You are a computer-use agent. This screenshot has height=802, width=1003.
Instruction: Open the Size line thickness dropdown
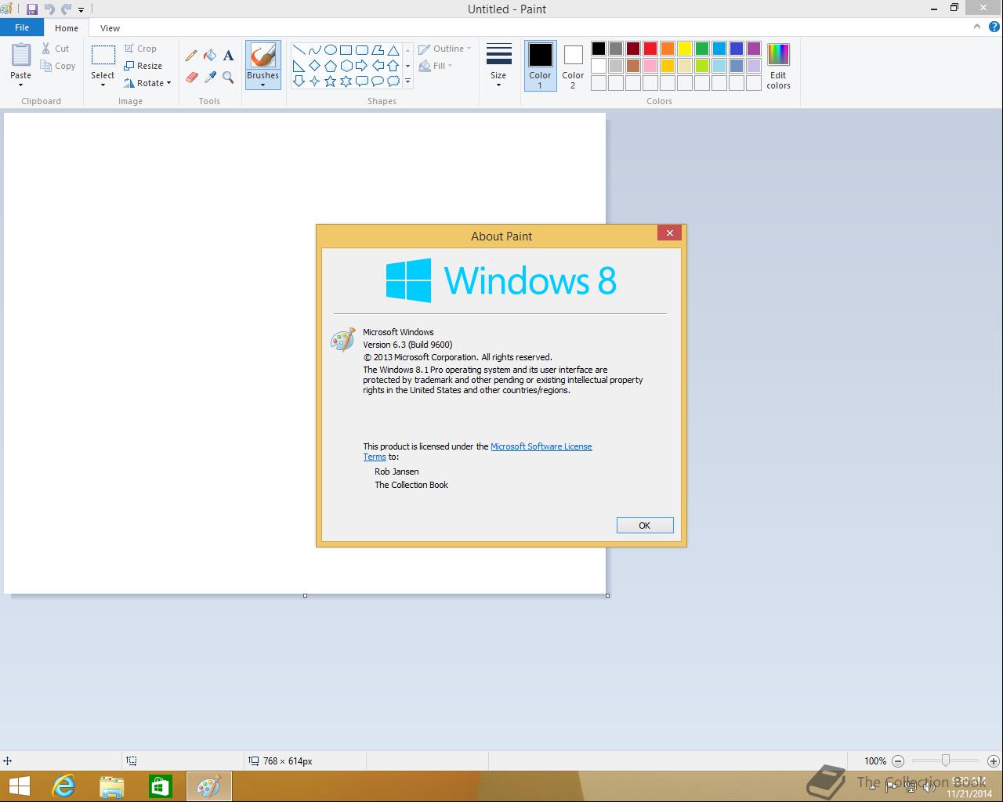(499, 64)
